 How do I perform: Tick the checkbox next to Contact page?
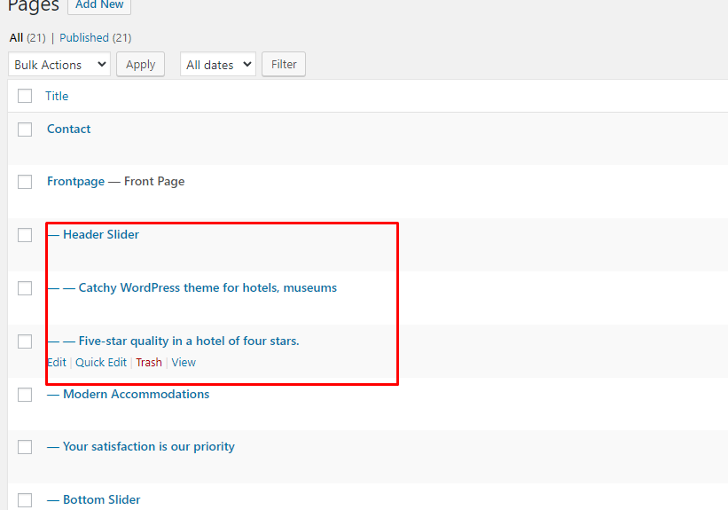(x=25, y=129)
